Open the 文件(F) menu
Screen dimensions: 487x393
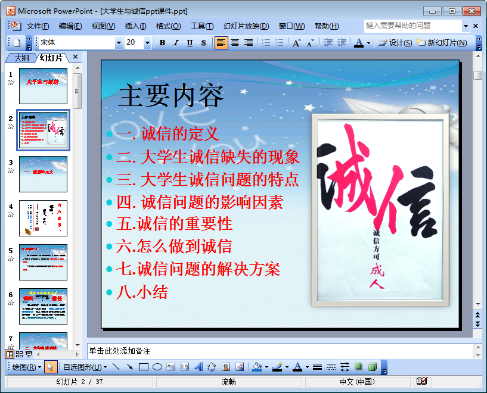coord(38,26)
